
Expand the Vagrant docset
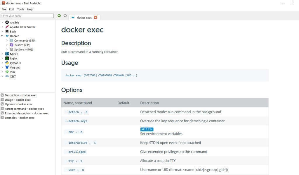click(2, 67)
